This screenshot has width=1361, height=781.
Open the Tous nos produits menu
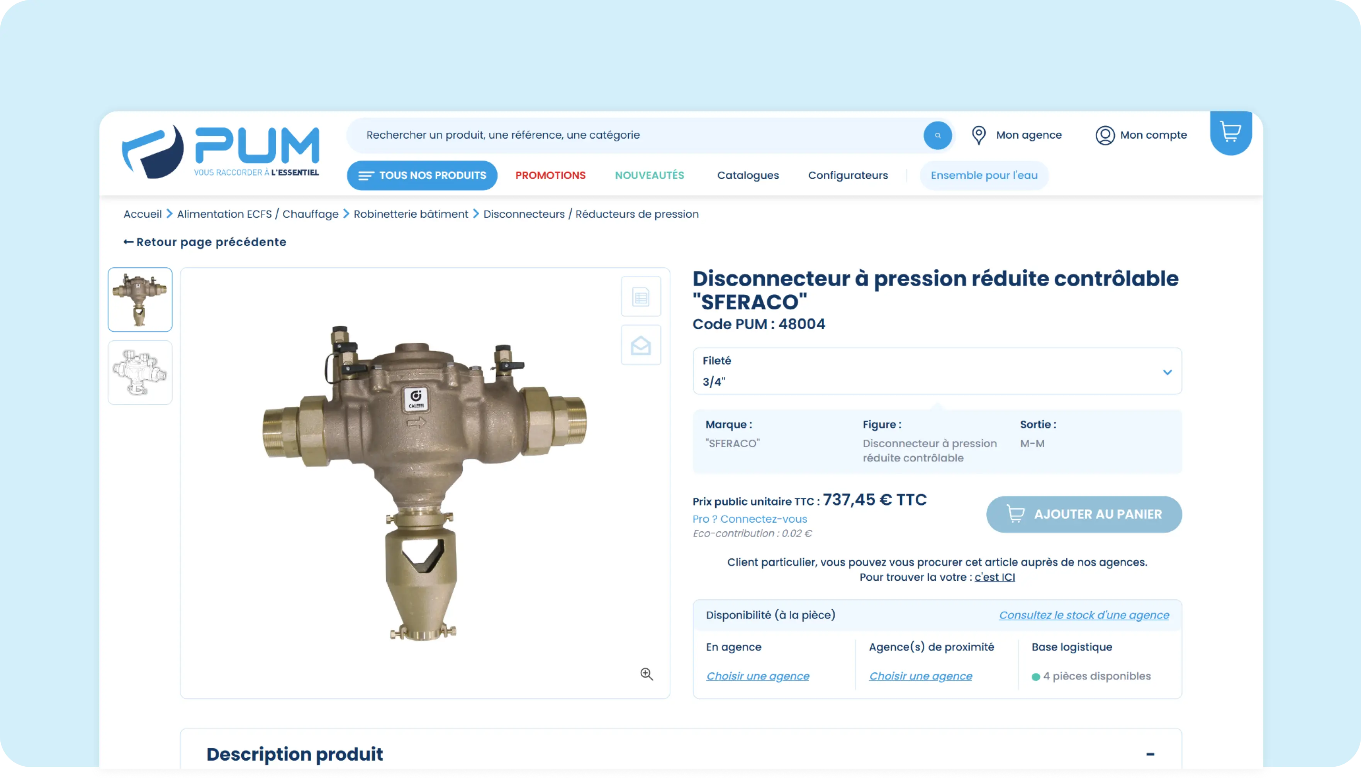(422, 176)
